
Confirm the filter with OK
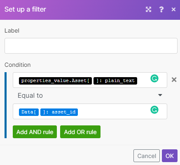click(170, 156)
